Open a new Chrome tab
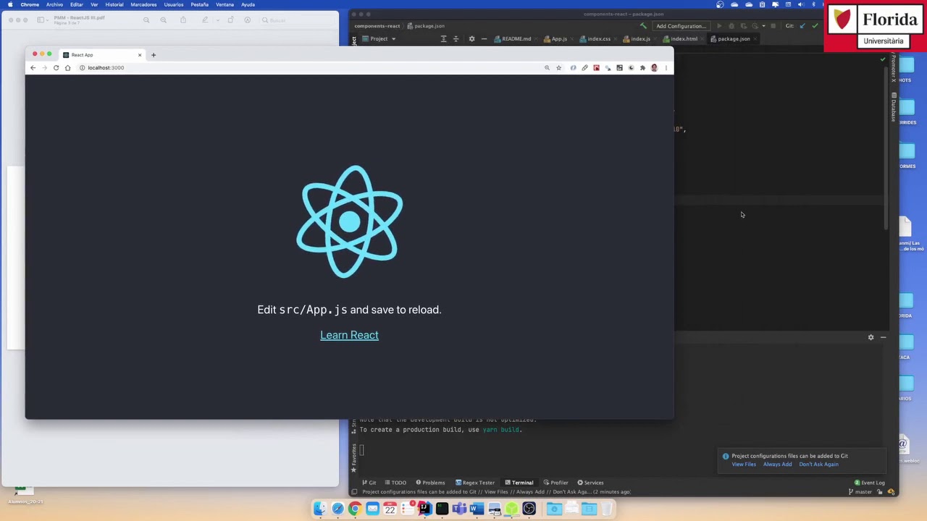The image size is (927, 521). pos(154,55)
